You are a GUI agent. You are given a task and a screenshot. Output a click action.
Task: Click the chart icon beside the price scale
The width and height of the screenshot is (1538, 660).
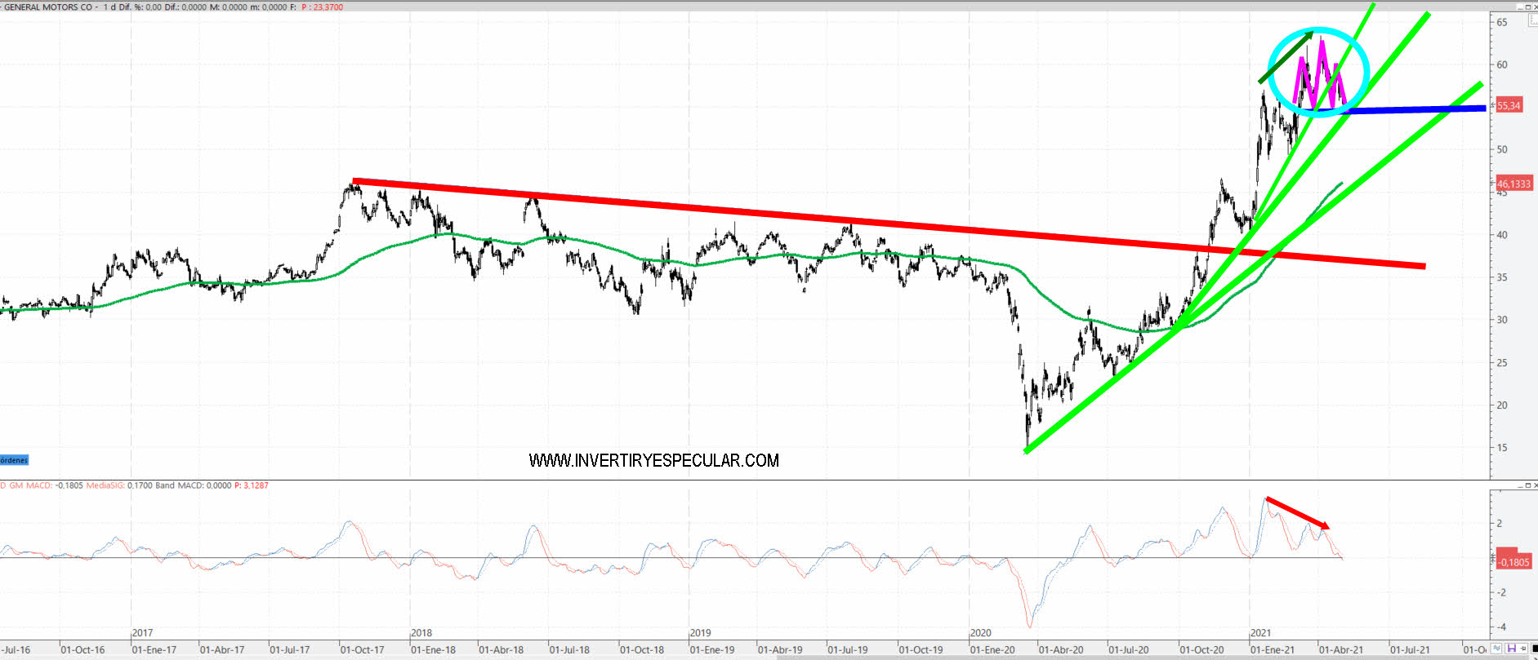point(1533,20)
